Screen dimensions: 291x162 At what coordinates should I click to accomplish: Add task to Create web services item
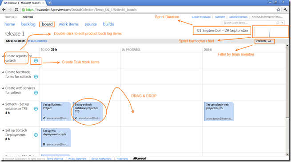click(36, 93)
